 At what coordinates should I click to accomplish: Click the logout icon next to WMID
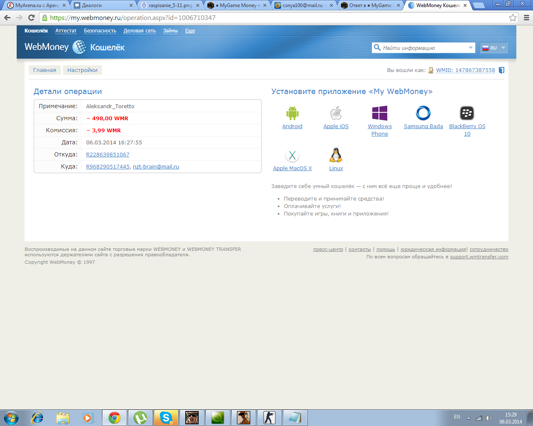pos(501,70)
